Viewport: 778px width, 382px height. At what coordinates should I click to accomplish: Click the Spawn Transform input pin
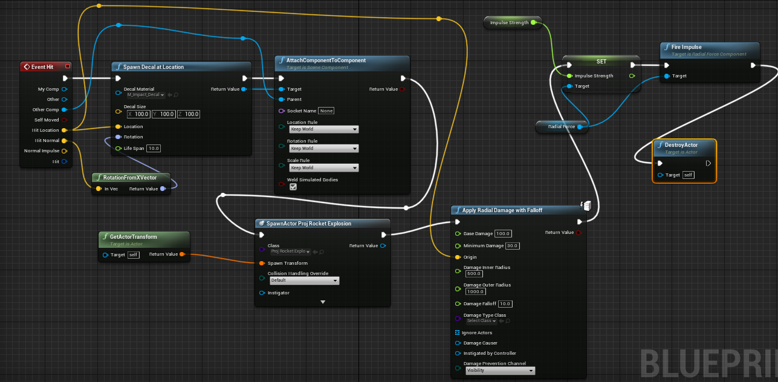coord(262,263)
